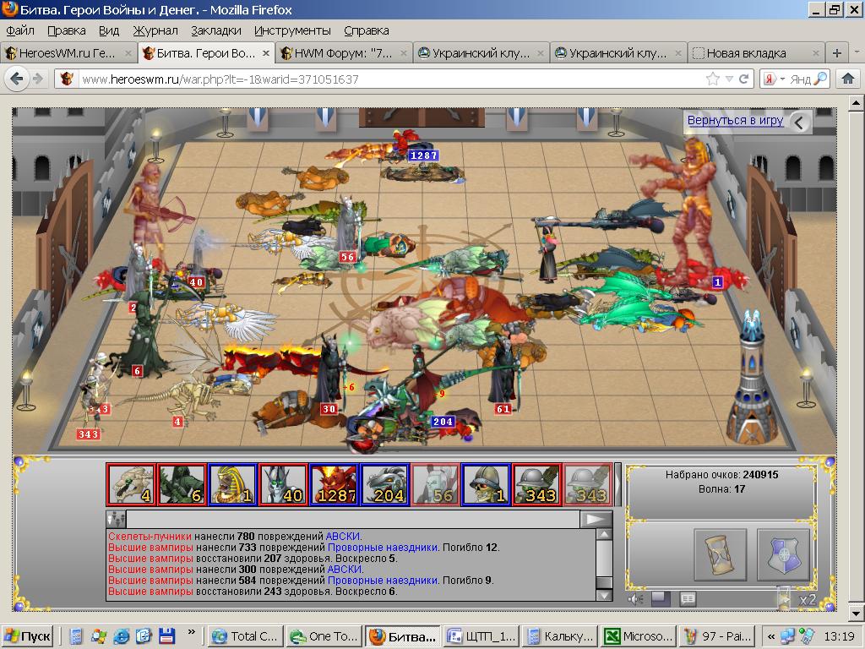
Task: Open the Правка menu
Action: pos(66,30)
